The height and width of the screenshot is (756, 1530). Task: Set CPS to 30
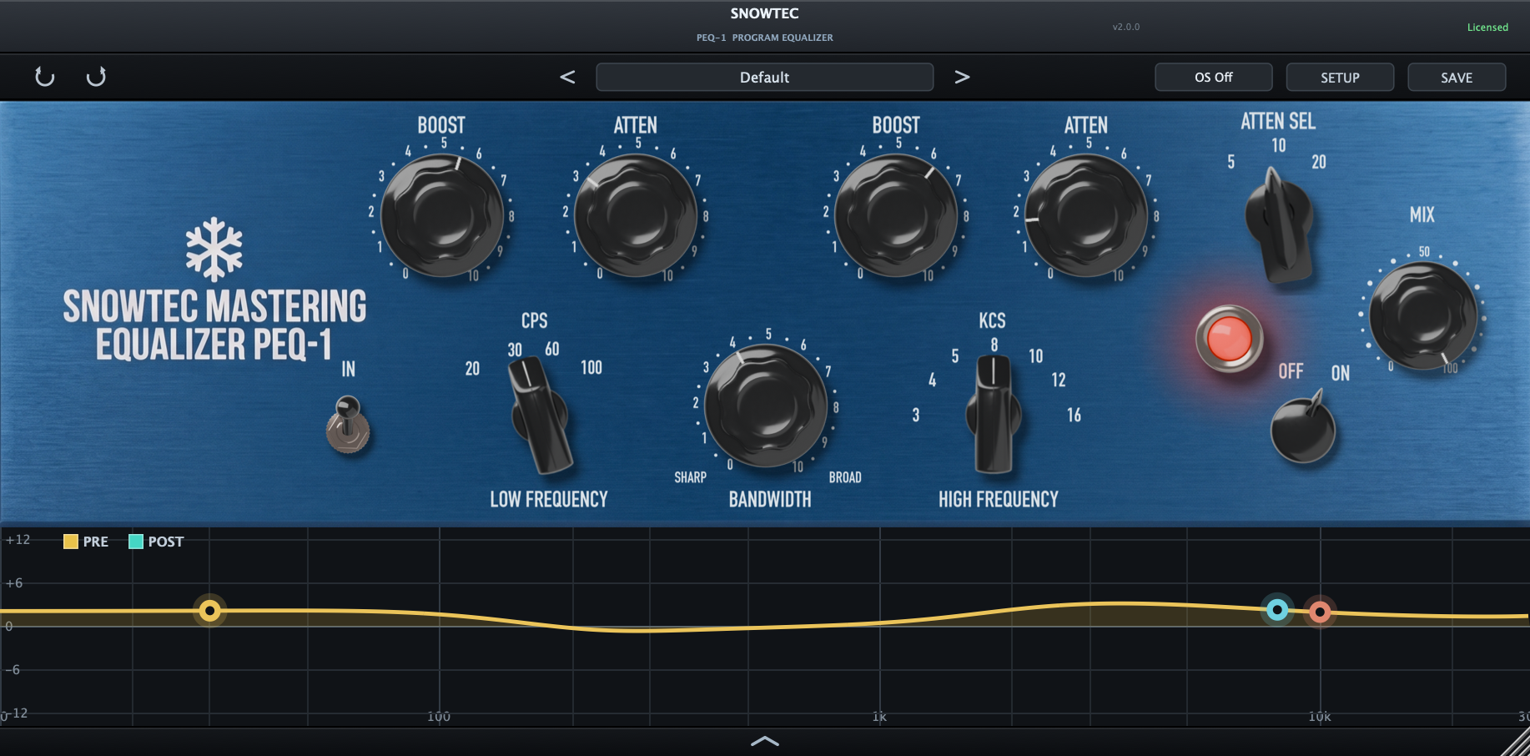pos(515,350)
